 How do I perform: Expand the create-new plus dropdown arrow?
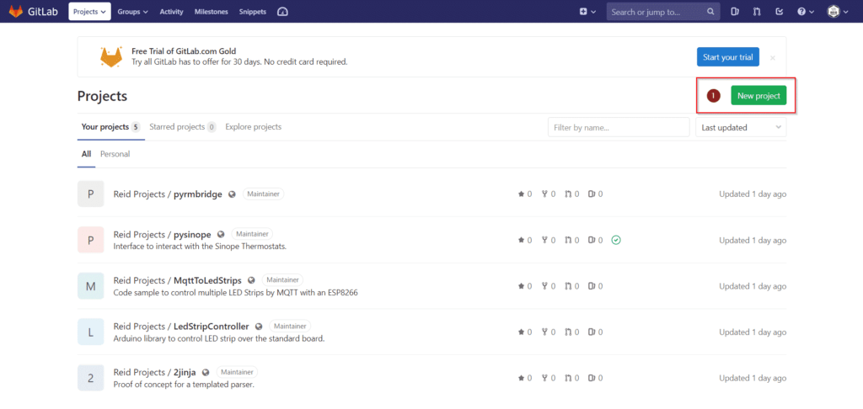[593, 12]
